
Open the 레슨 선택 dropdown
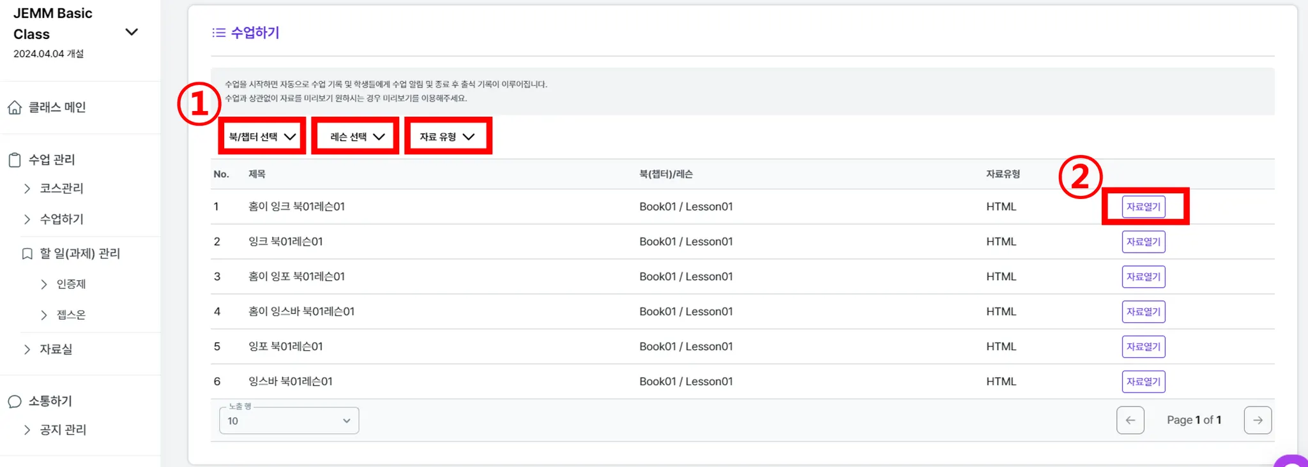(356, 137)
